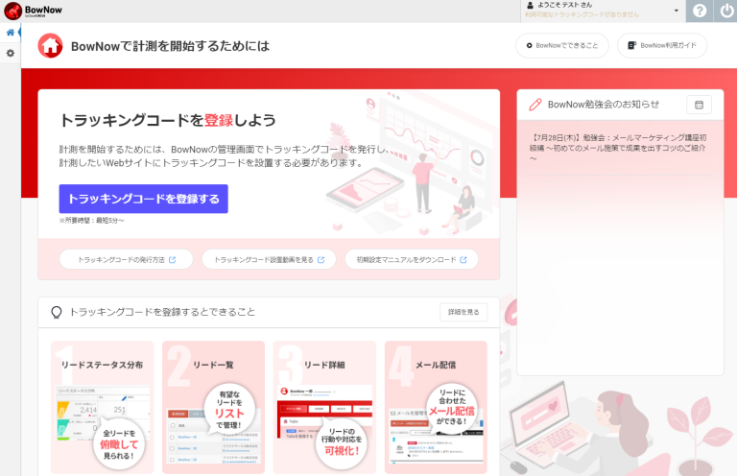Screen dimensions: 737x476
Task: Open トラッキングコードの発行方法 link
Action: click(126, 259)
